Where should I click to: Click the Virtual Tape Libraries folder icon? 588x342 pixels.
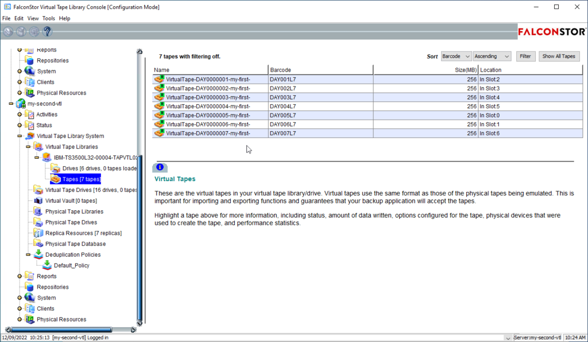[38, 147]
